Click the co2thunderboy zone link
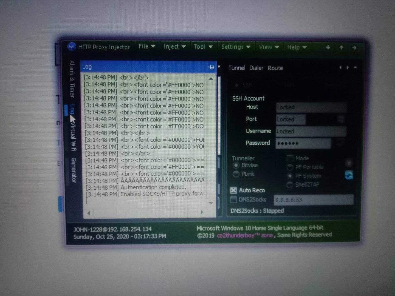 (245, 235)
